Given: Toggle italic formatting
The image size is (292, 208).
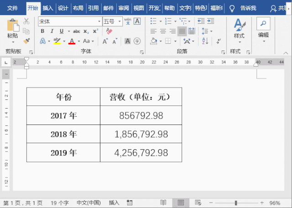Looking at the screenshot, I should 50,31.
